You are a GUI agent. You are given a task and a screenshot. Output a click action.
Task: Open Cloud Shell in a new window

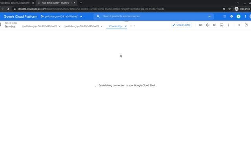coord(246,25)
